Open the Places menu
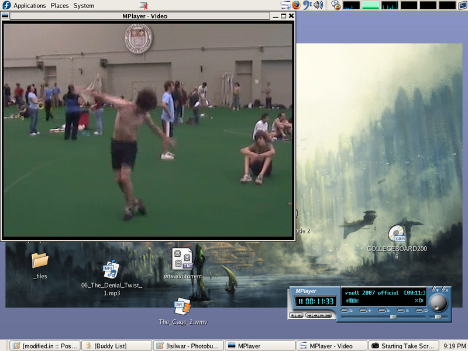 point(59,5)
